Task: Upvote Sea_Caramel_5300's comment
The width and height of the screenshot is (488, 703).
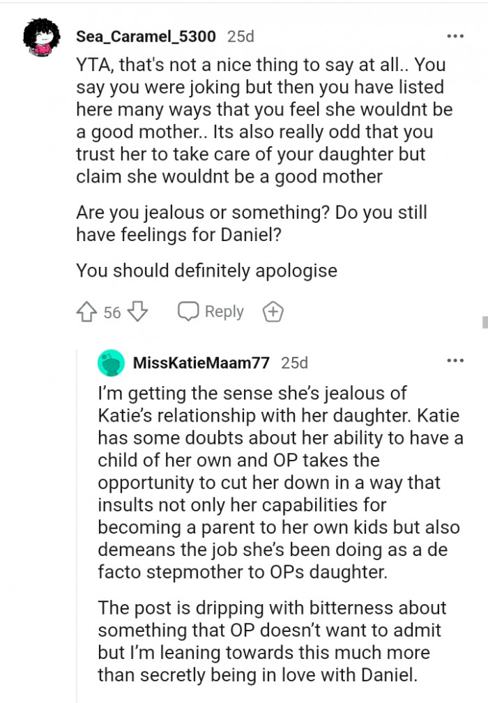Action: 87,311
